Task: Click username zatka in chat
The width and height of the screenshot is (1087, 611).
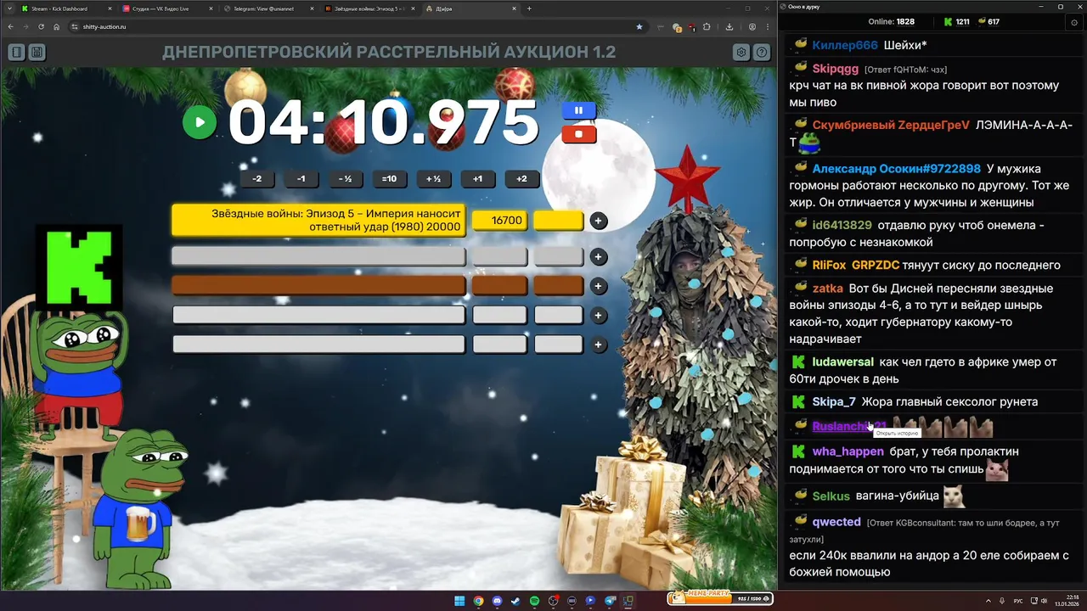Action: pyautogui.click(x=828, y=289)
